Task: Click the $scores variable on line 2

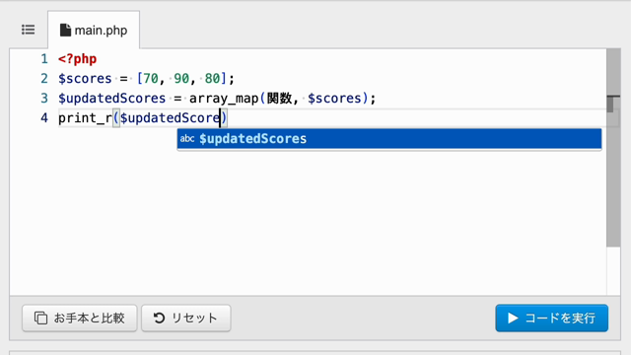Action: 85,79
